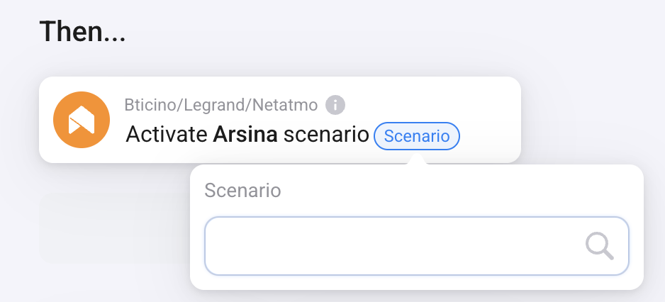Click the lowercase "scenario" word before the pill
This screenshot has height=302, width=665.
click(x=325, y=135)
